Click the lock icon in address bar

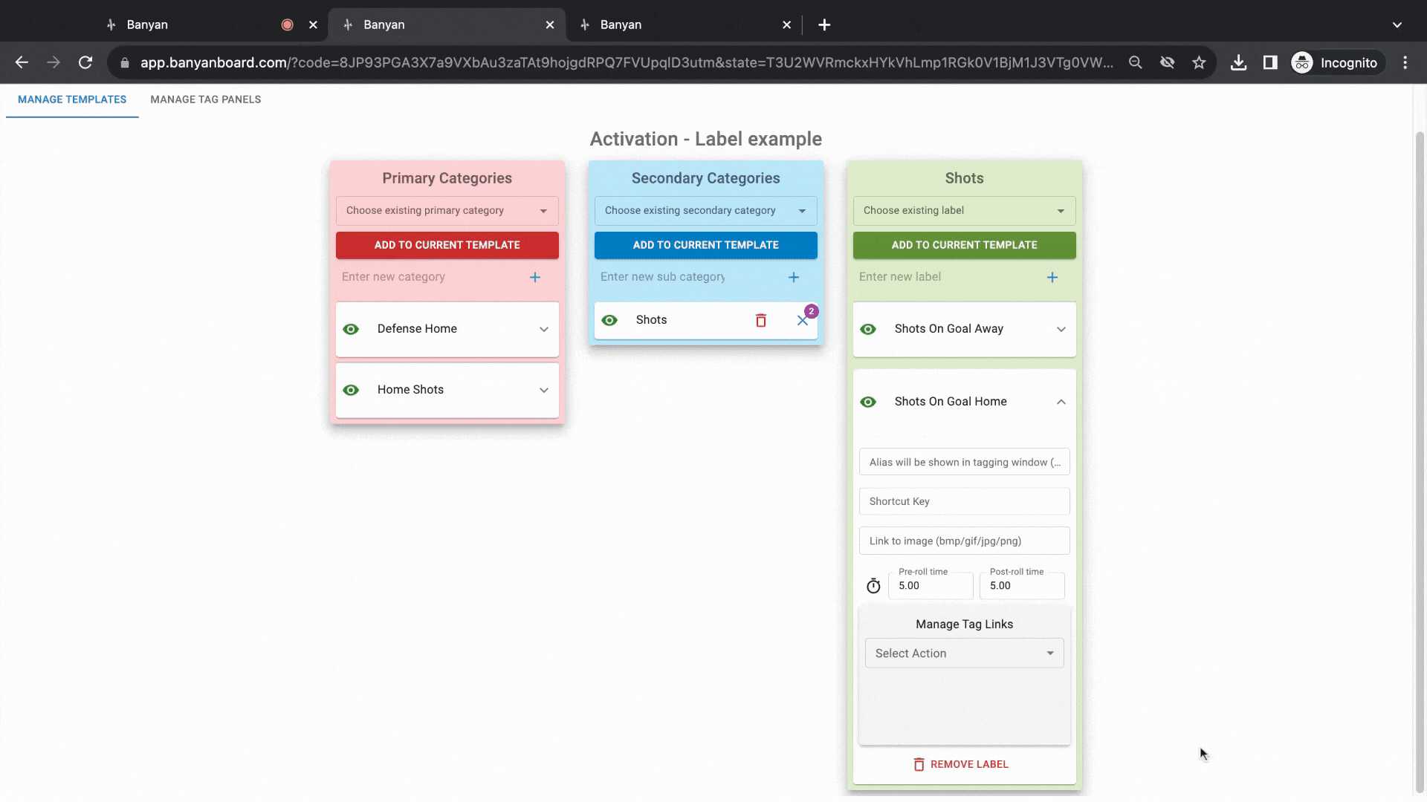coord(125,63)
